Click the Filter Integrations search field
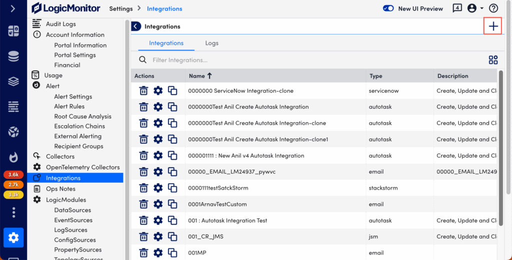512x260 pixels. 250,60
